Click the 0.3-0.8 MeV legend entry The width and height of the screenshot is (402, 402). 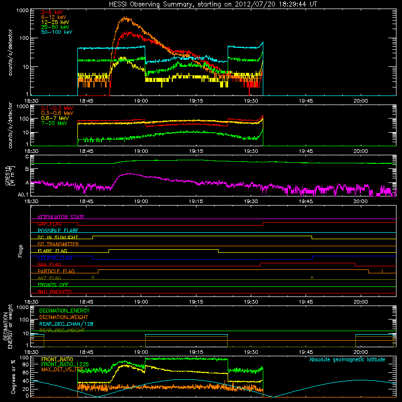tap(57, 113)
